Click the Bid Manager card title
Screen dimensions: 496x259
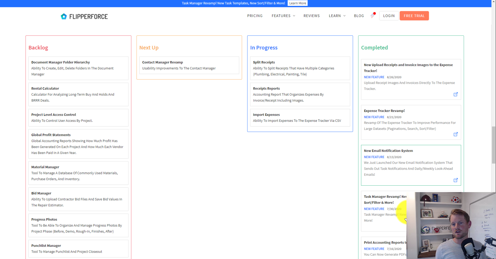pos(41,193)
